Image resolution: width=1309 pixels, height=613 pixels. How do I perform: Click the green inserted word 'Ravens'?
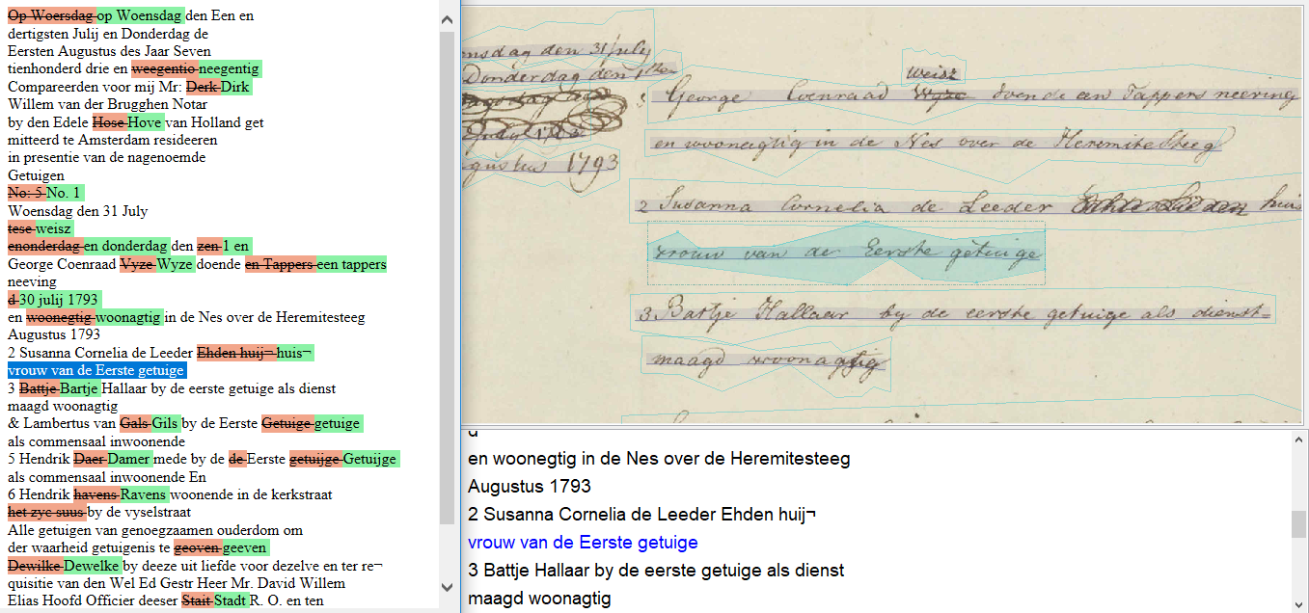point(144,494)
